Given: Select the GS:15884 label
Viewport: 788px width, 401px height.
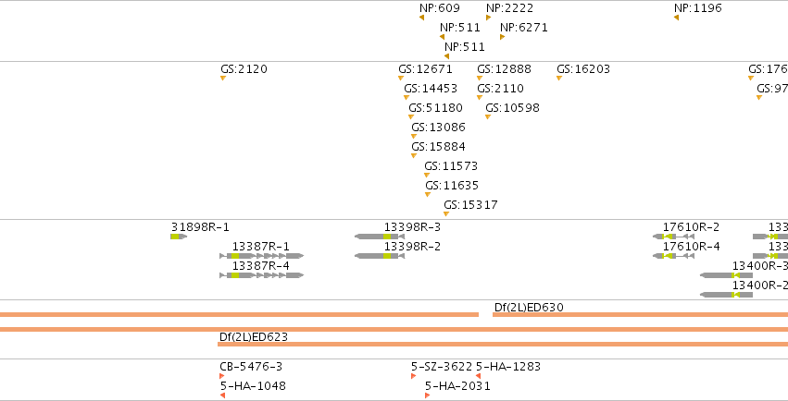Looking at the screenshot, I should 438,147.
